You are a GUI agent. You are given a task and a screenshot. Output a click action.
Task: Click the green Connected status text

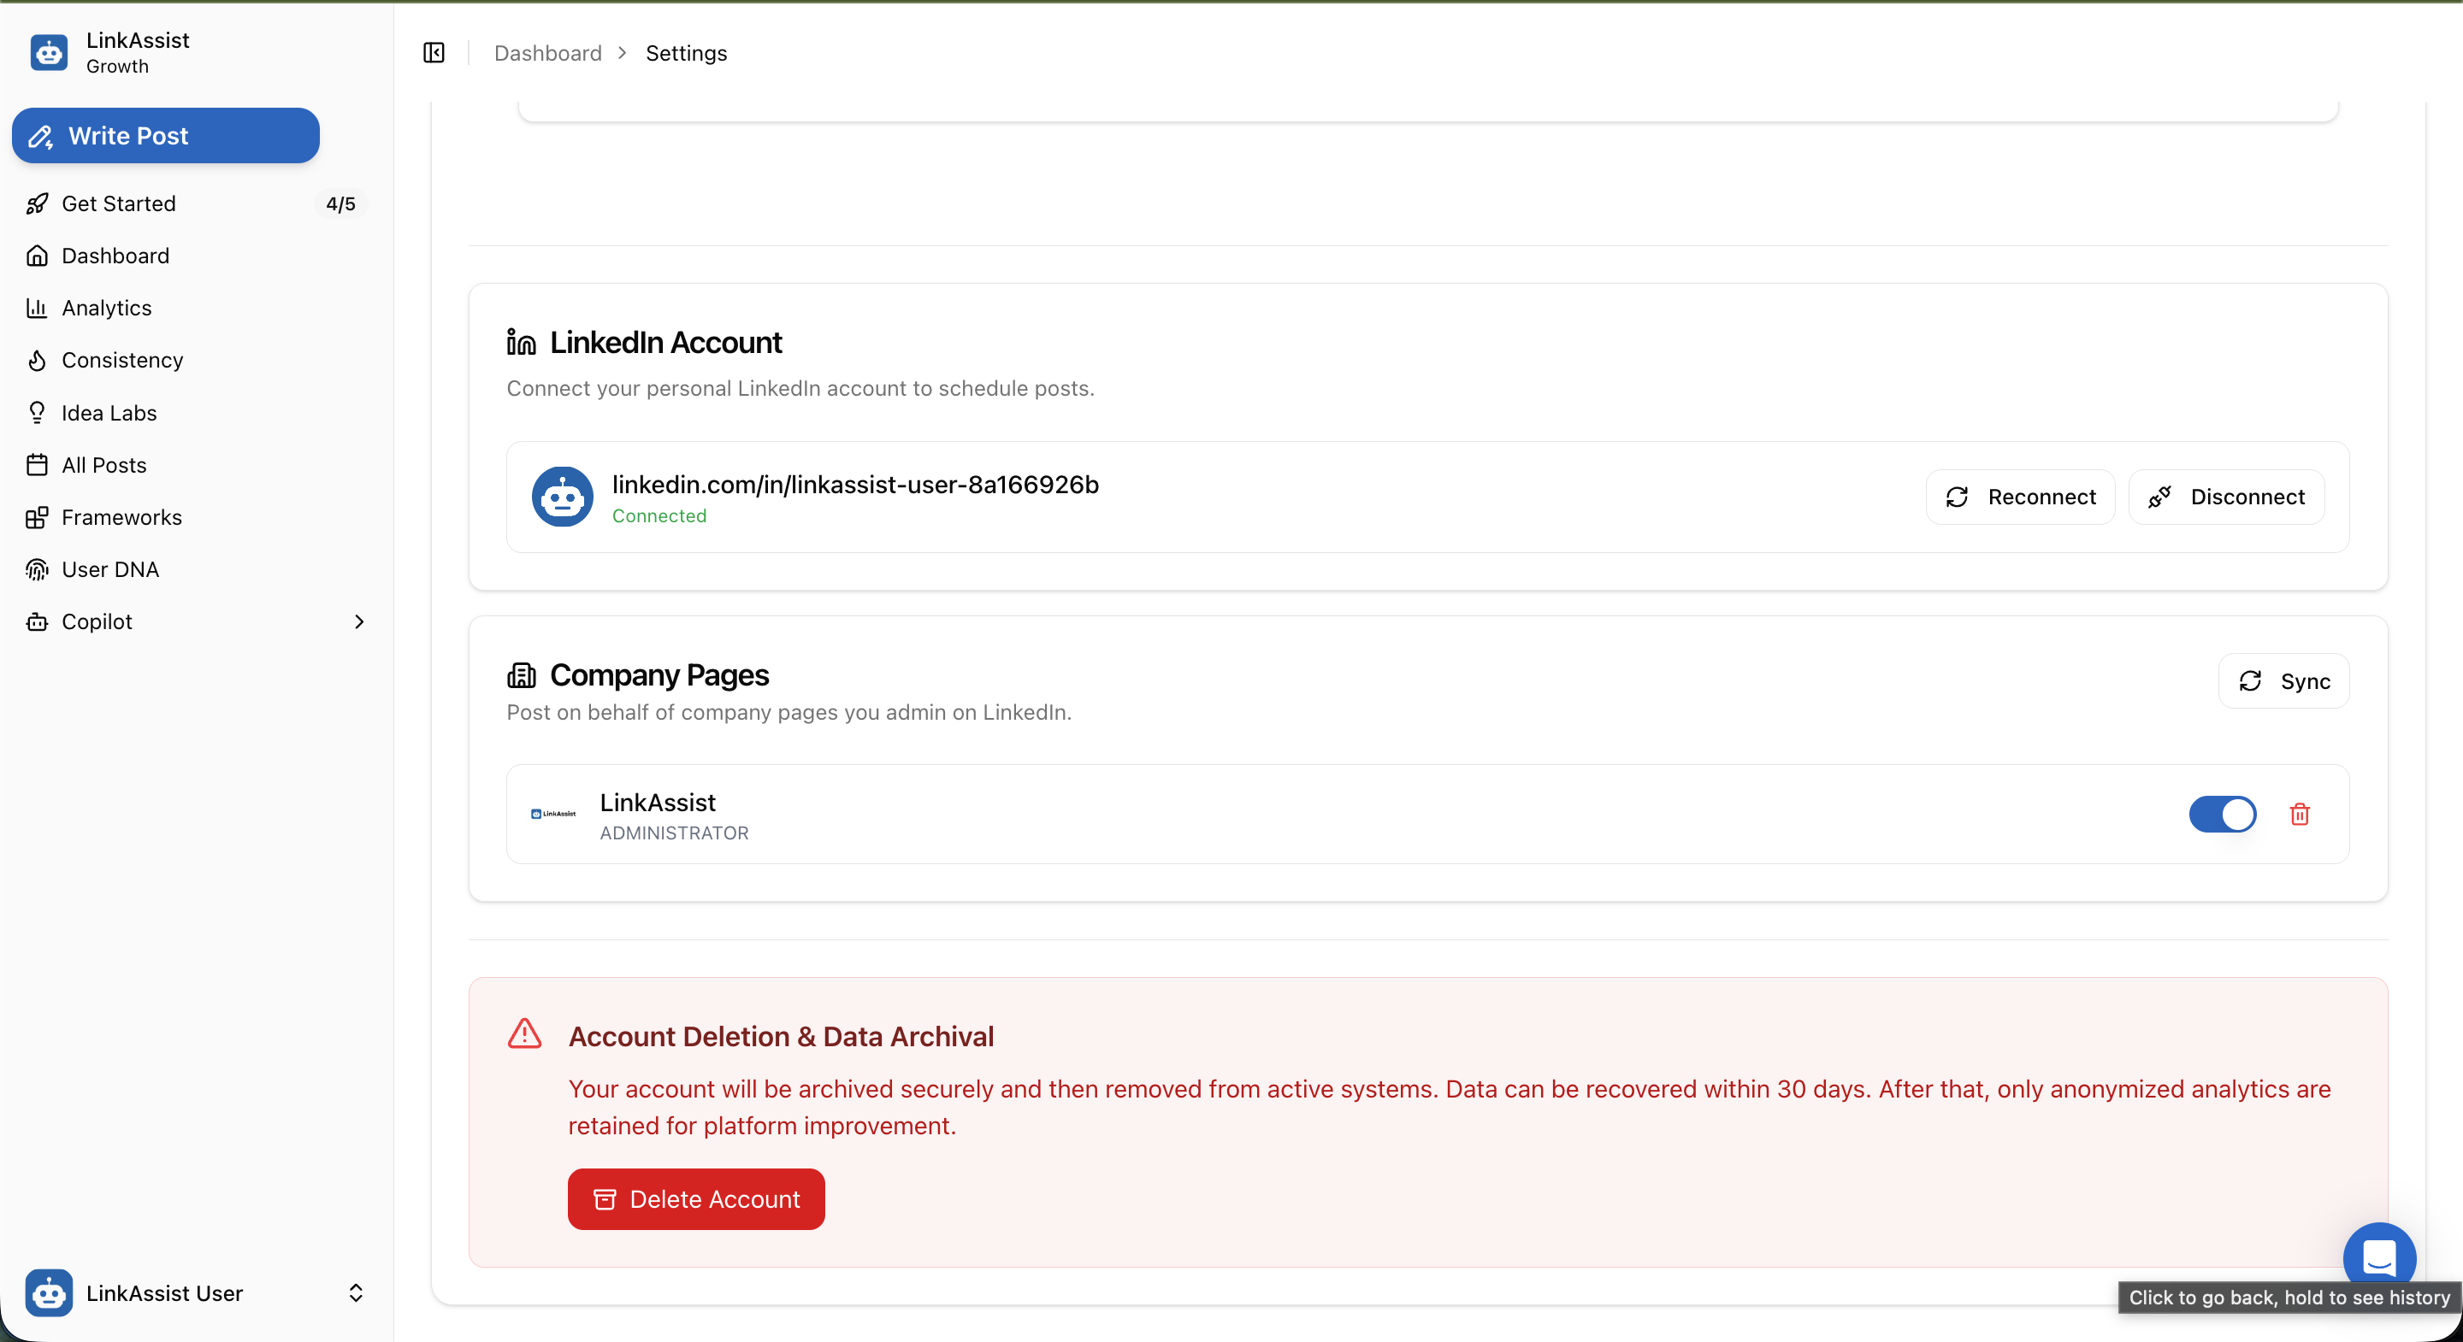pos(659,516)
